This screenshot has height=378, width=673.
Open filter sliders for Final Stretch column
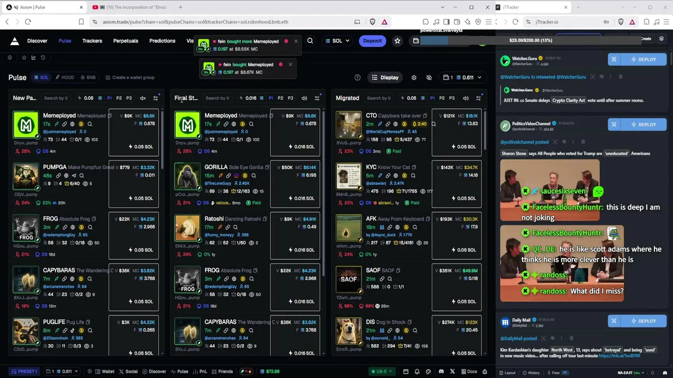(x=317, y=98)
